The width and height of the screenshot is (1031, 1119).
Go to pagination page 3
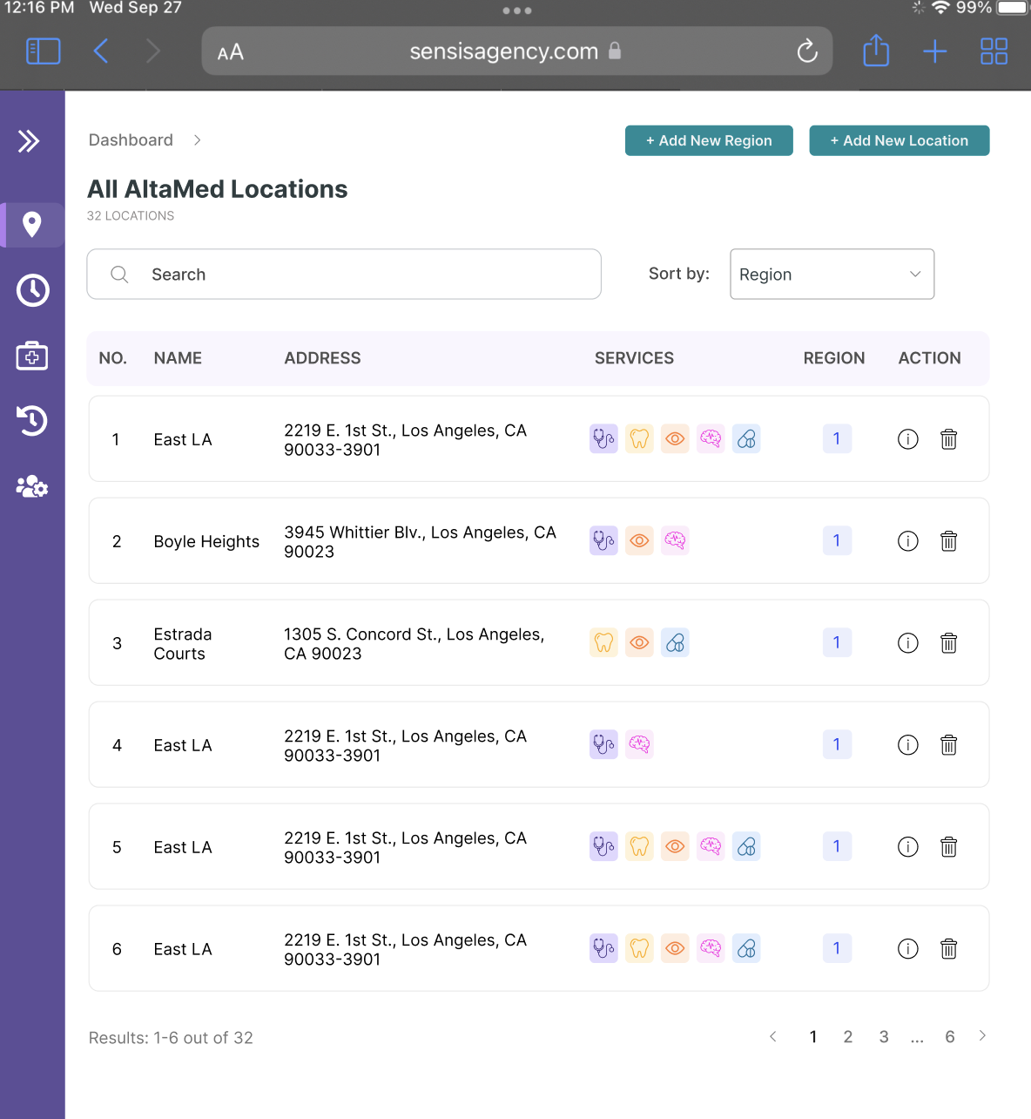(x=884, y=1037)
